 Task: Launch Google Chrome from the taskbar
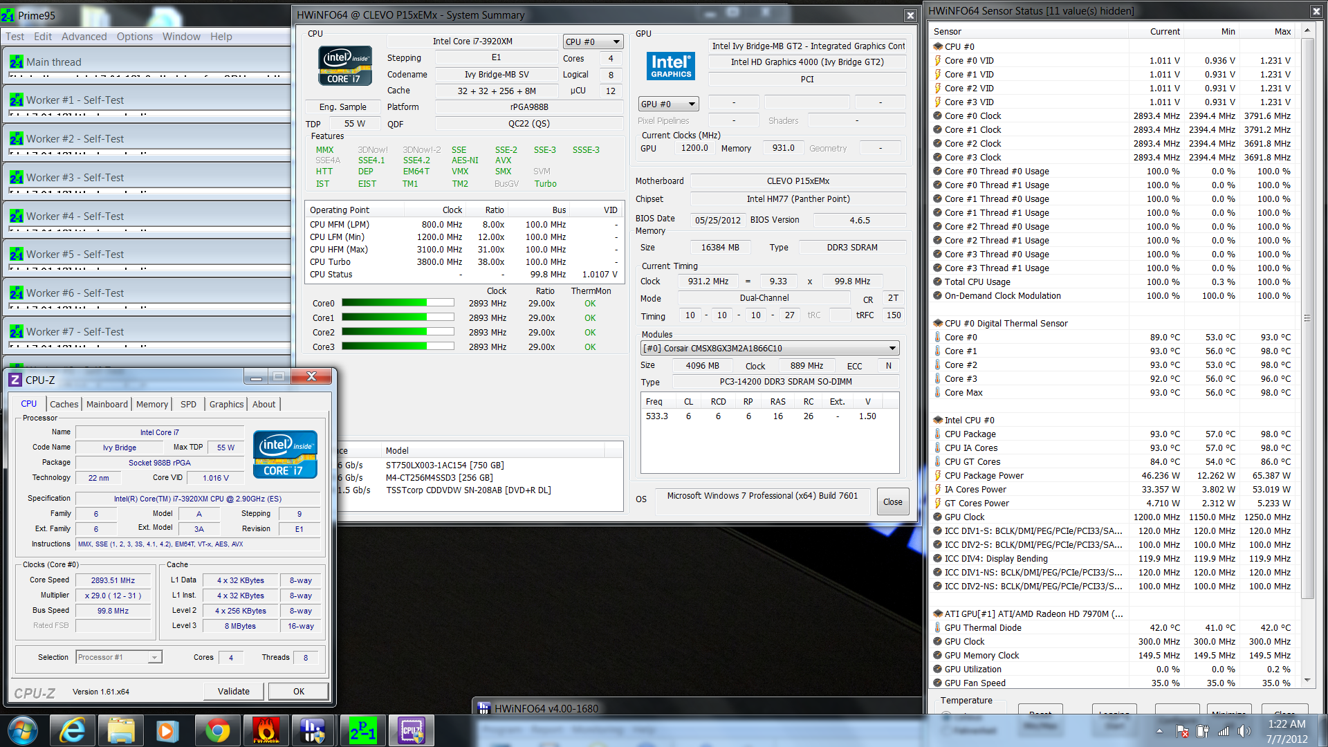pos(216,730)
